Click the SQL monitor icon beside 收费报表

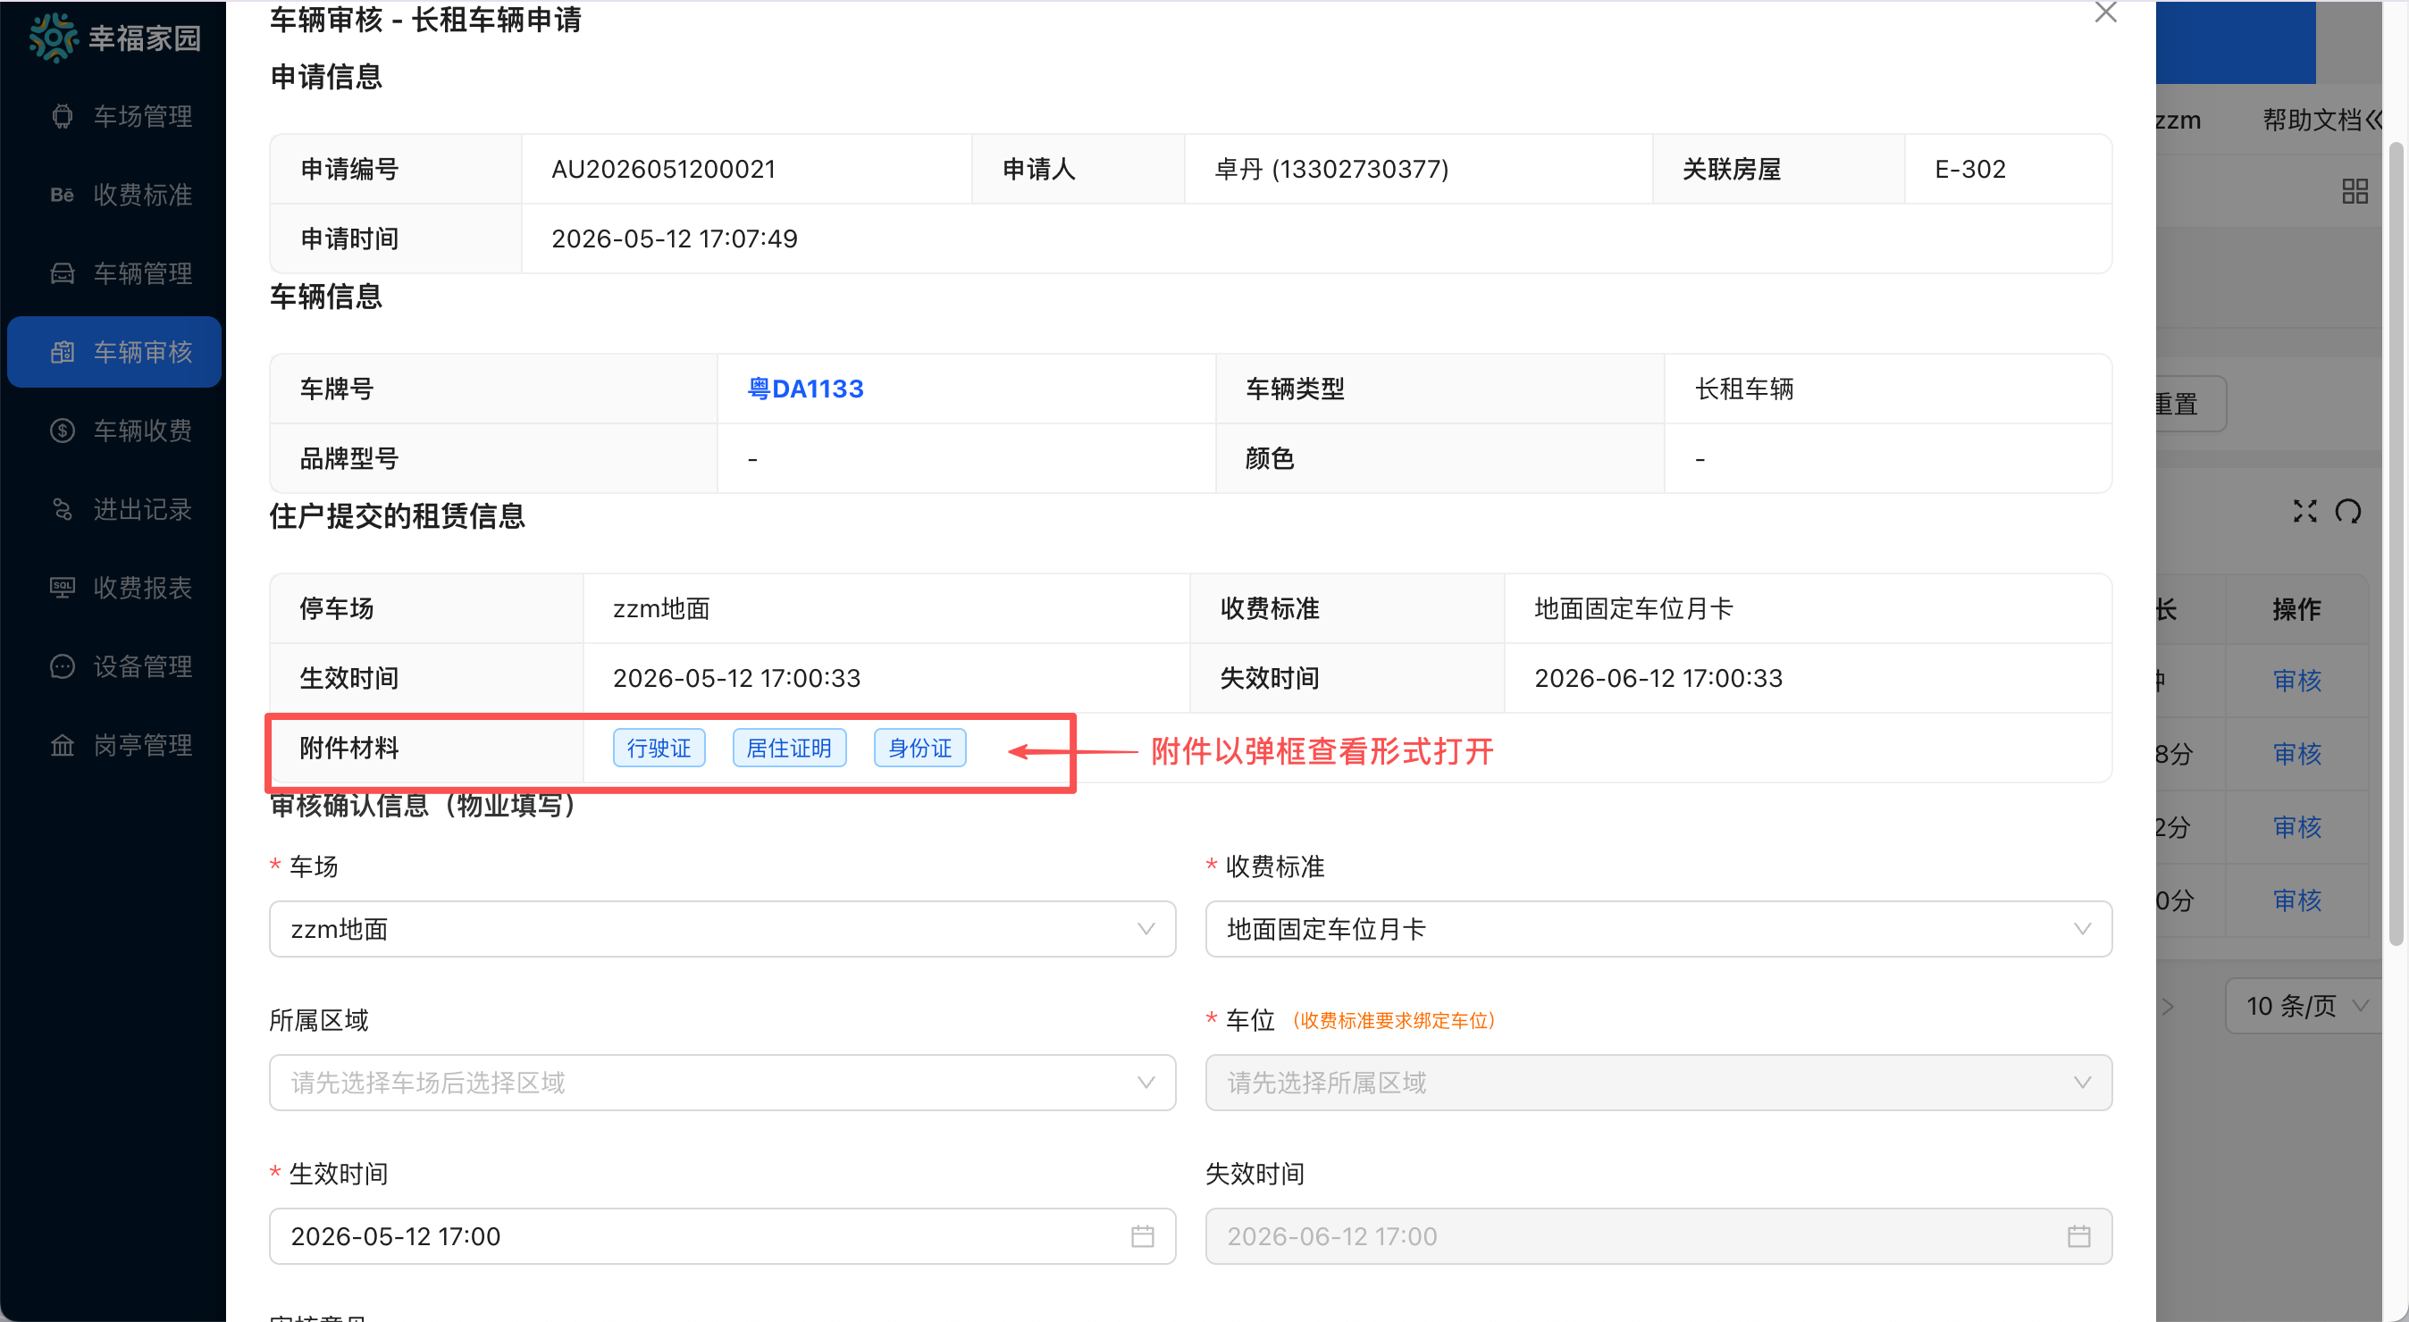pyautogui.click(x=62, y=587)
